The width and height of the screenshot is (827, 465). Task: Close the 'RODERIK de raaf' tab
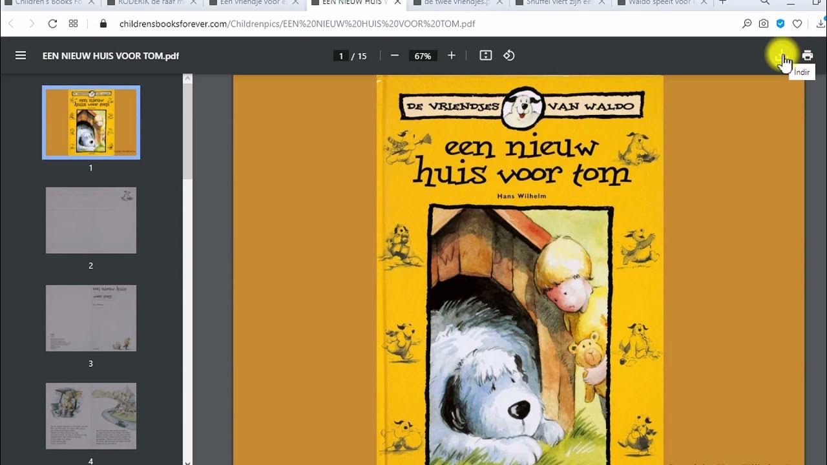coord(193,3)
